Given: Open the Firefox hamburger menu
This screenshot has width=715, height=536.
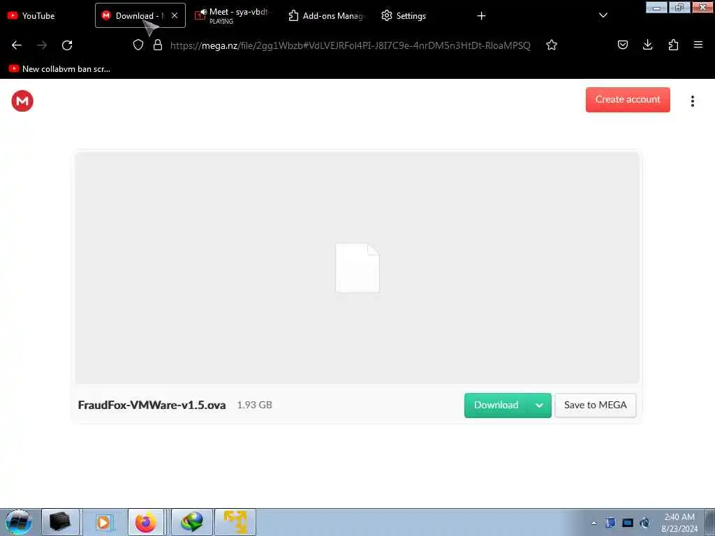Looking at the screenshot, I should point(698,45).
